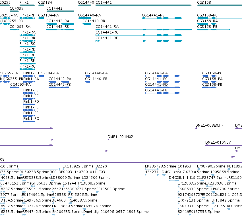This screenshot has height=216, width=242.
Task: Select EST RH50238.5prime
Action: pos(21,175)
